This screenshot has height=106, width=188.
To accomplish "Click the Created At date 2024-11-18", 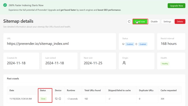I will pos(16,63).
